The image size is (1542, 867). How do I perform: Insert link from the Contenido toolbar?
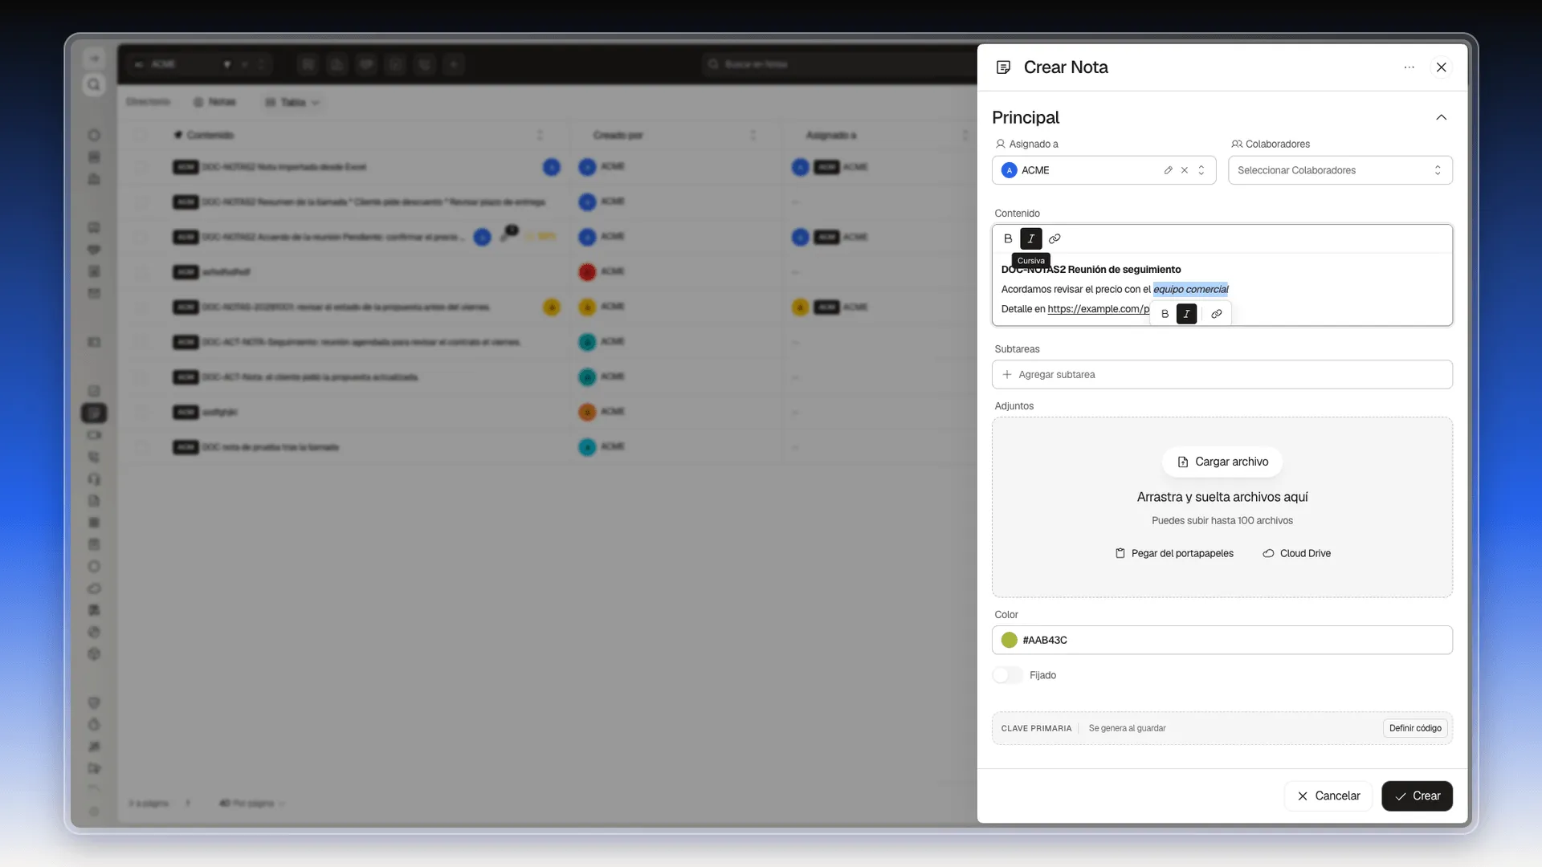pyautogui.click(x=1055, y=238)
